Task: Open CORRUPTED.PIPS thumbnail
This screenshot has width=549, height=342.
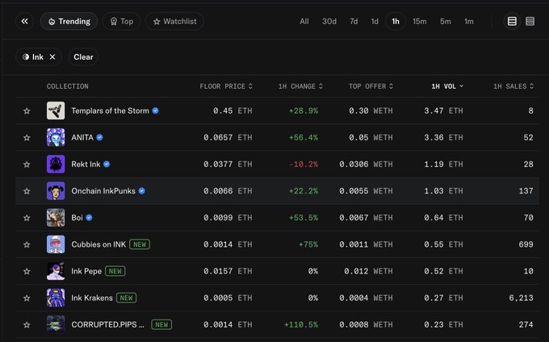Action: pos(56,324)
